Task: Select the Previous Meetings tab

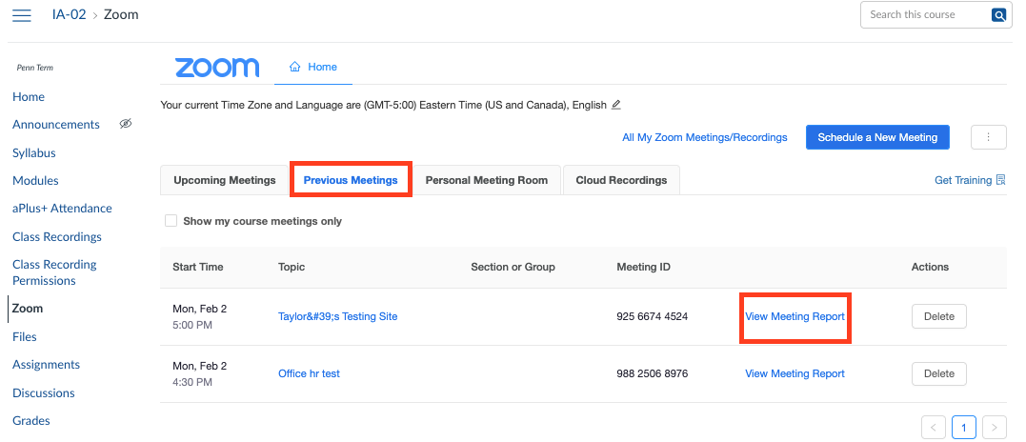Action: coord(351,180)
